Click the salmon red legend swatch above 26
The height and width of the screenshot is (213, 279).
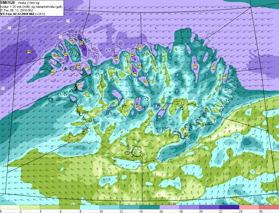pyautogui.click(x=269, y=207)
